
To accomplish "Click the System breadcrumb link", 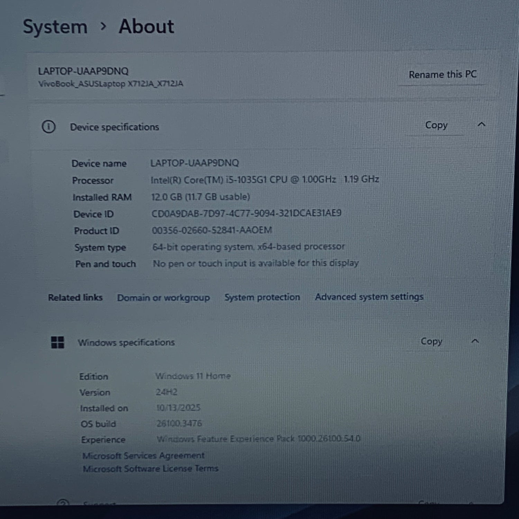I will click(x=55, y=27).
